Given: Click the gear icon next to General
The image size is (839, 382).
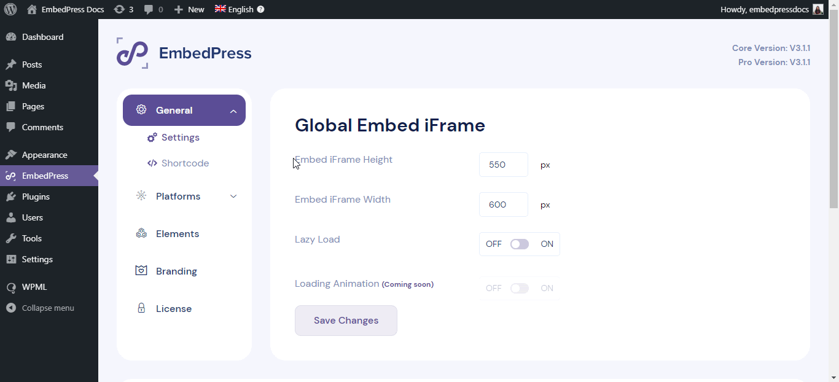Looking at the screenshot, I should (141, 110).
